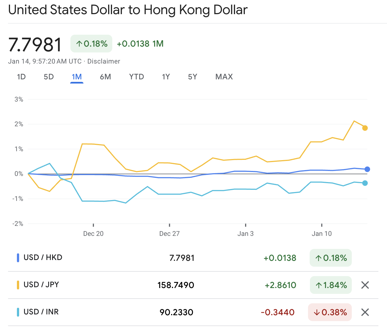Click the blue color bar next to USD / HKD
This screenshot has width=387, height=328.
(18, 258)
